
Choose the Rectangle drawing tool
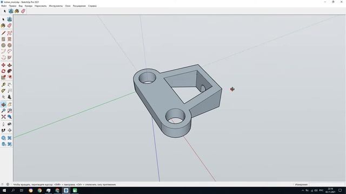pyautogui.click(x=3, y=39)
